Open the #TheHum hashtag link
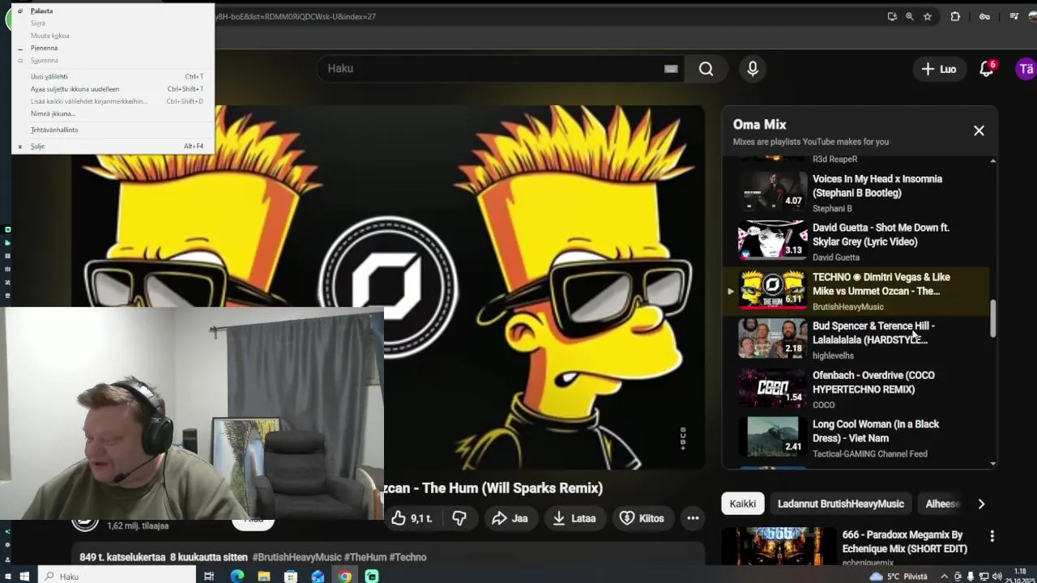1037x583 pixels. [365, 557]
